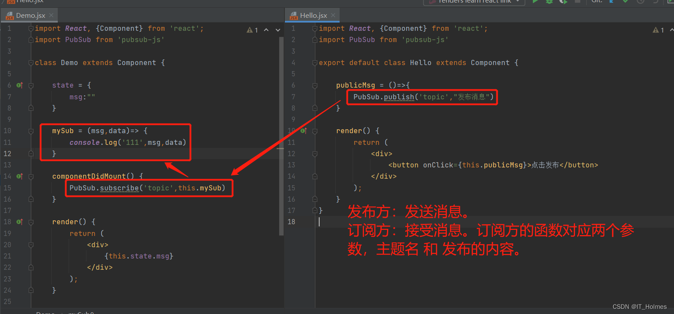Click the closing '</div>' tag in Demo.jsx
The height and width of the screenshot is (314, 674).
coord(100,267)
